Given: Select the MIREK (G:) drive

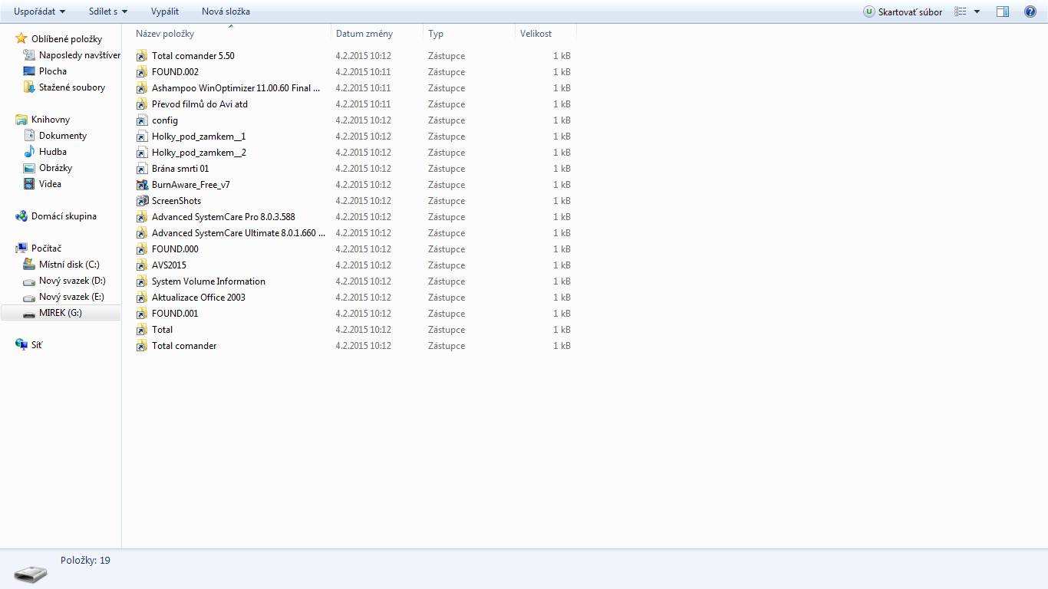Looking at the screenshot, I should click(61, 313).
